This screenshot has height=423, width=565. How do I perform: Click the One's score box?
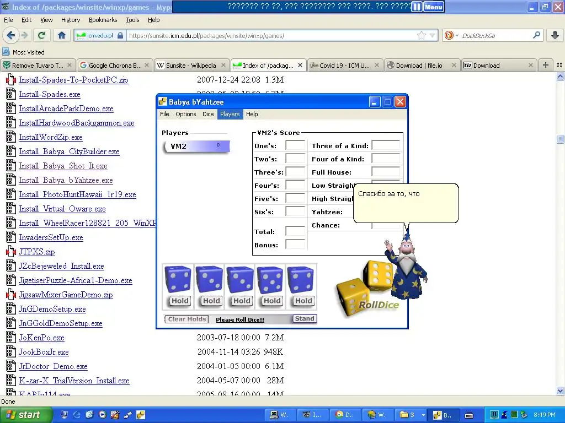(x=295, y=145)
